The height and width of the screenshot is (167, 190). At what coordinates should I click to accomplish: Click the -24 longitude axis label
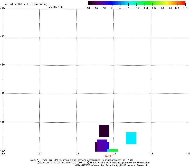(77, 154)
